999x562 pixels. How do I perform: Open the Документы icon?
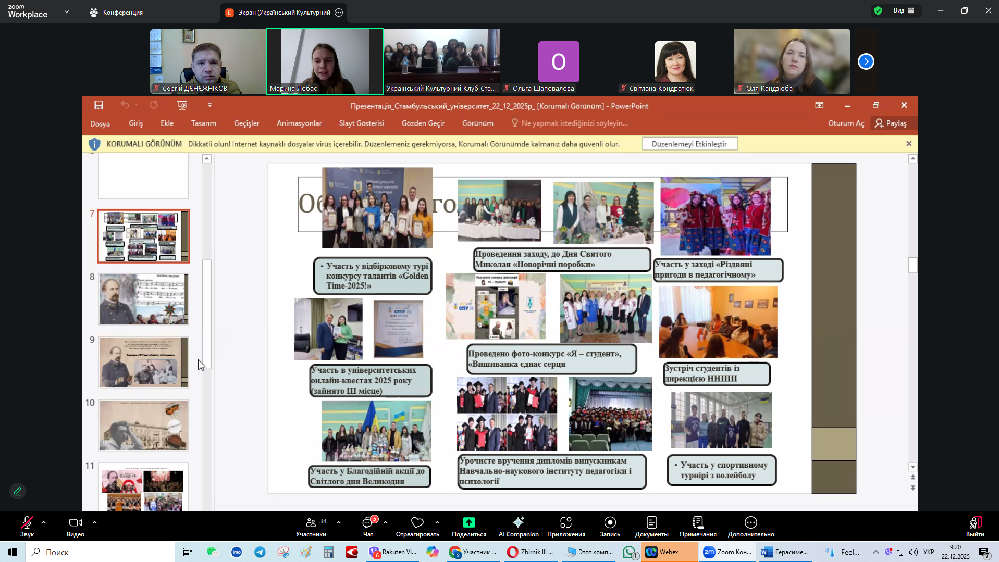[x=651, y=523]
